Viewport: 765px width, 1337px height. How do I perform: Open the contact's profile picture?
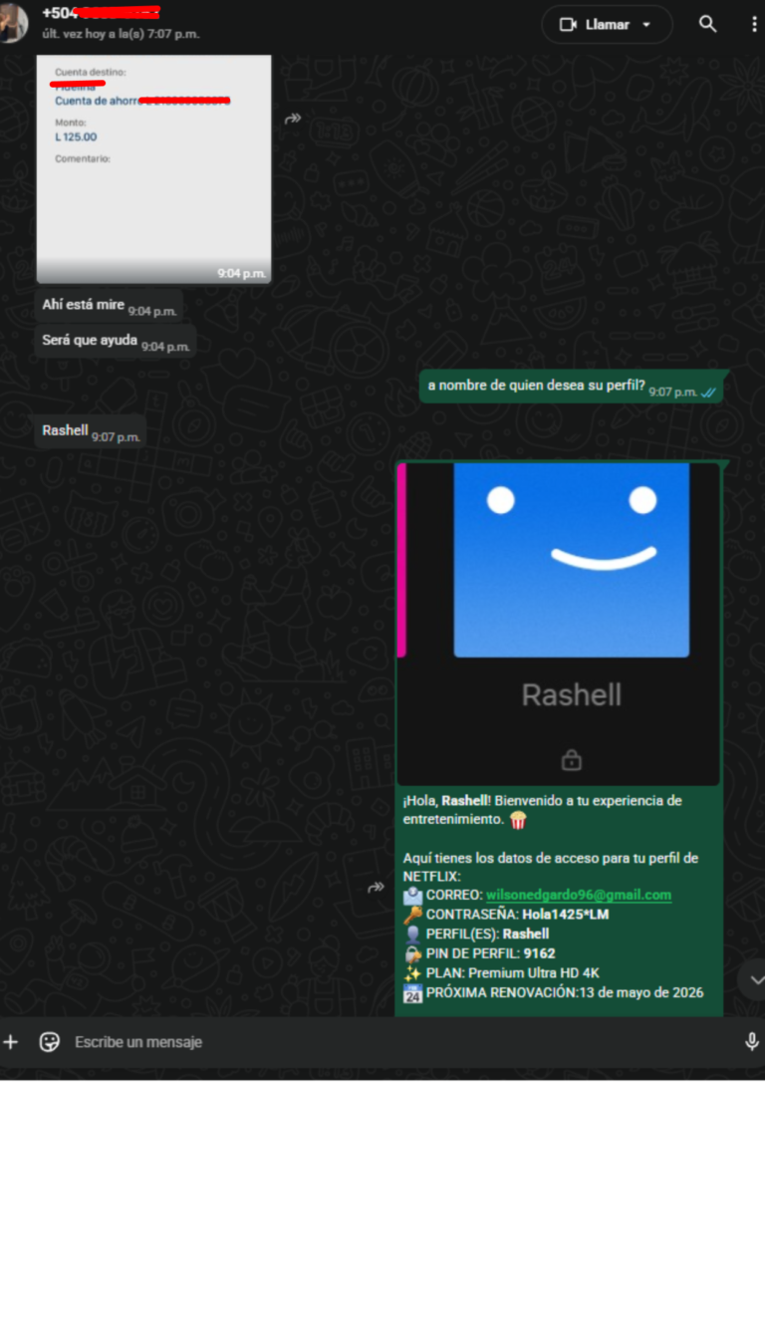tap(12, 23)
